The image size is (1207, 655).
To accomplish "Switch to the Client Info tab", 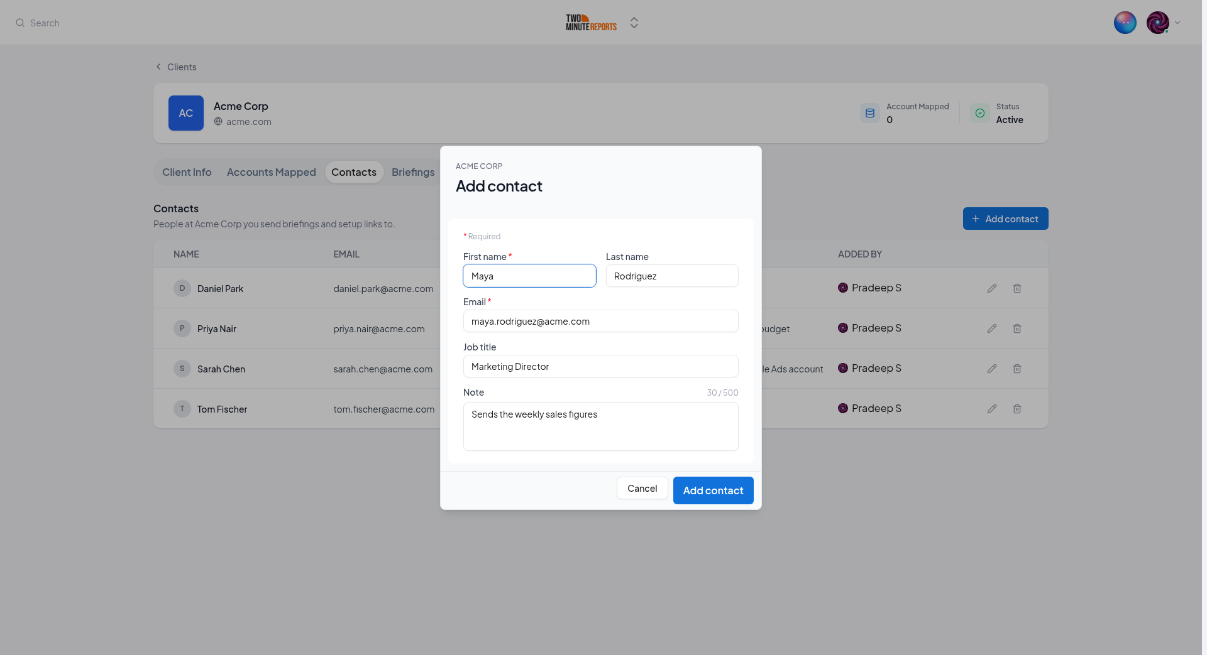I will [187, 172].
